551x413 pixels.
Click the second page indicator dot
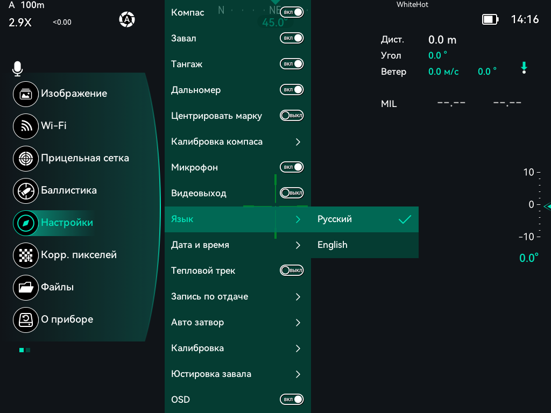(28, 350)
